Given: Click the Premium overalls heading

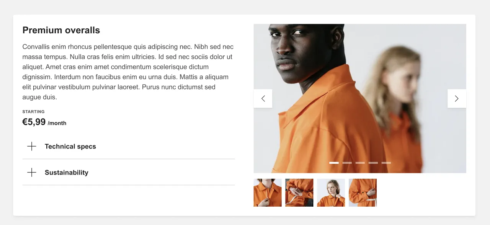Looking at the screenshot, I should coord(61,30).
